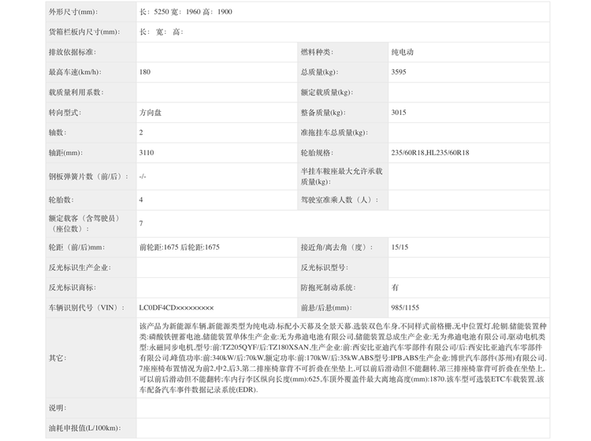Click the 其它 description paragraph text
591x441 pixels.
tap(342, 358)
